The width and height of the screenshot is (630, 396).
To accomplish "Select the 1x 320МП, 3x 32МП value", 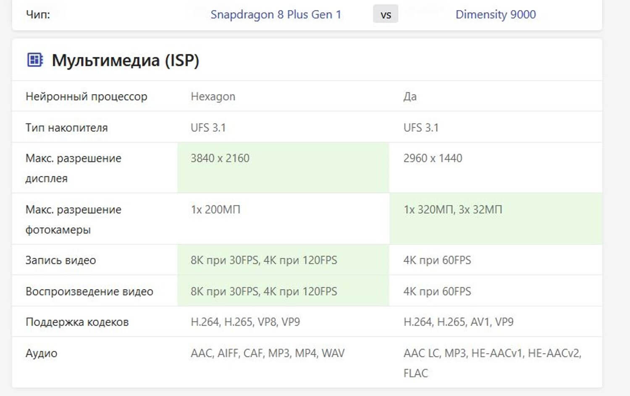I will 453,209.
